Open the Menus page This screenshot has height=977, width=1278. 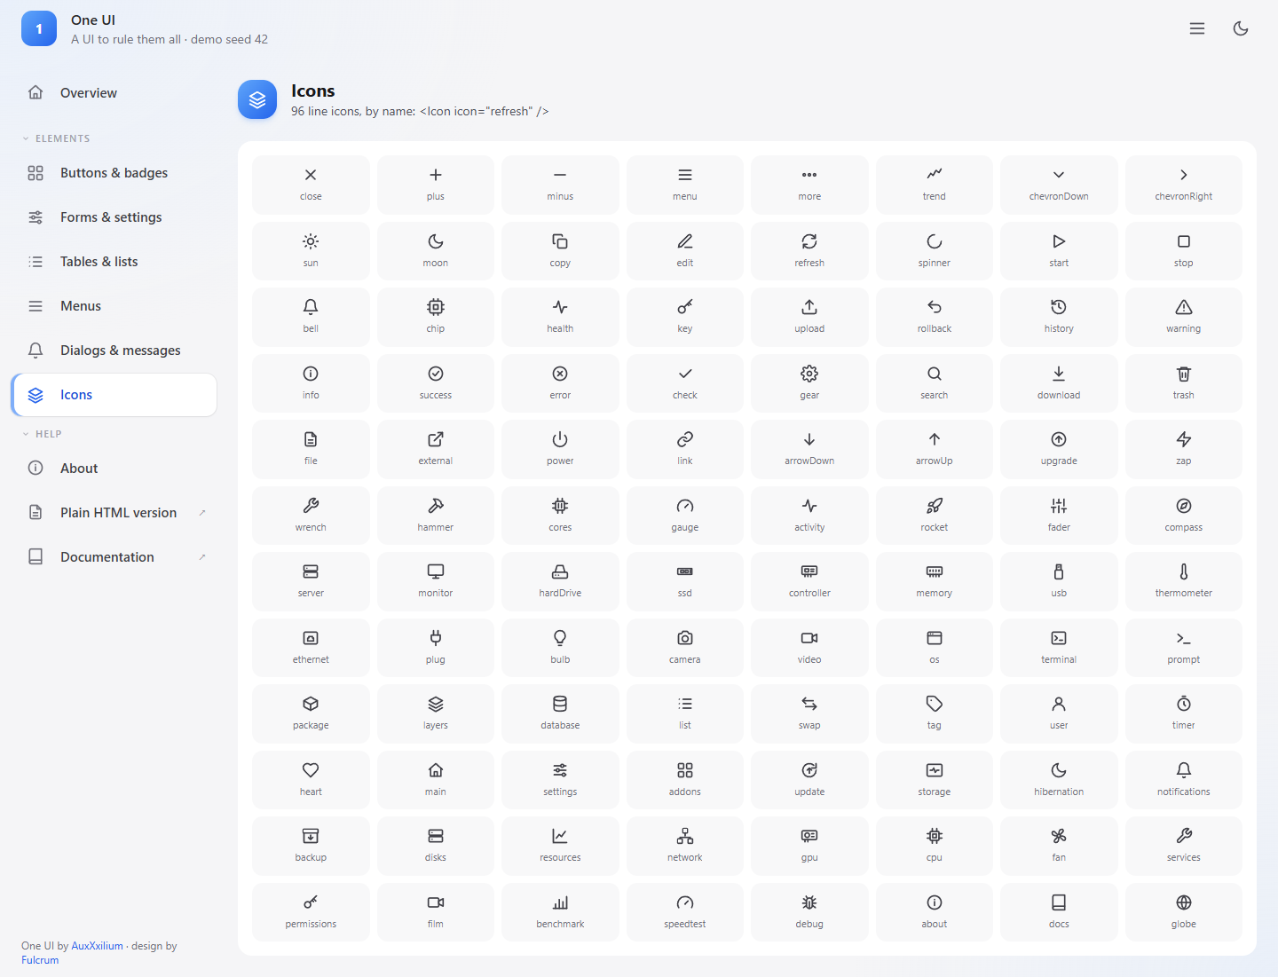coord(114,306)
